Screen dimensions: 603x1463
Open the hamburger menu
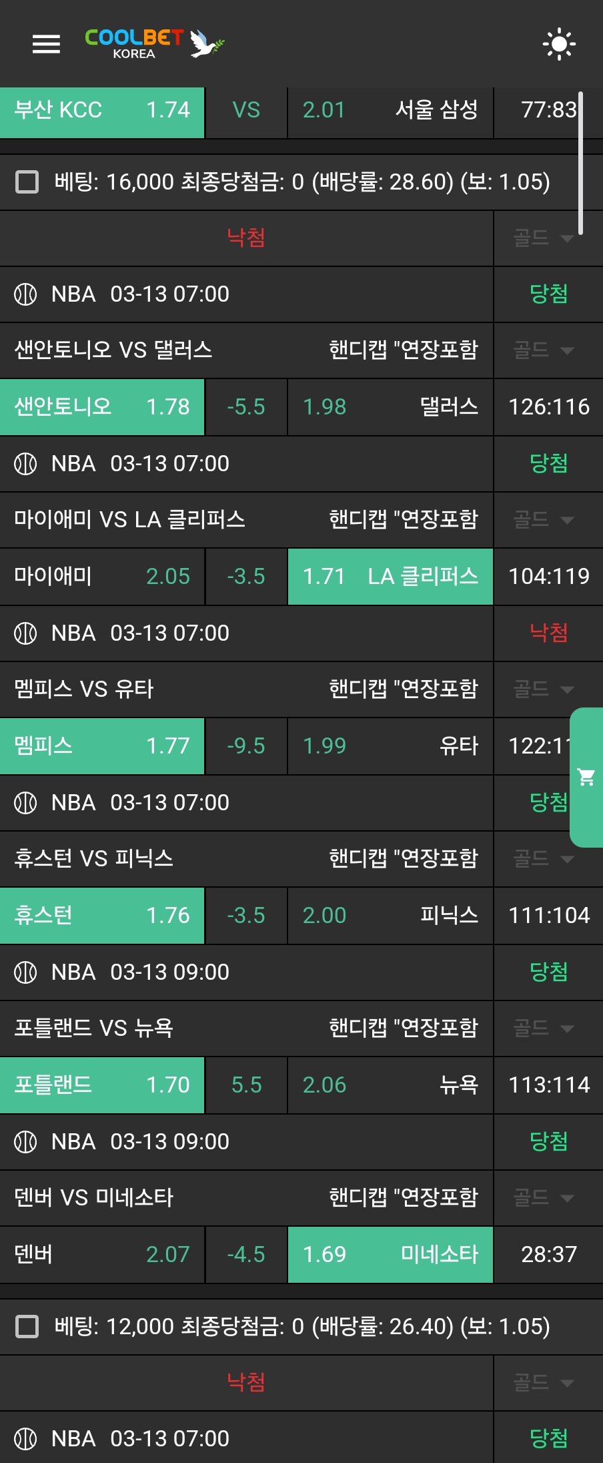click(x=46, y=44)
